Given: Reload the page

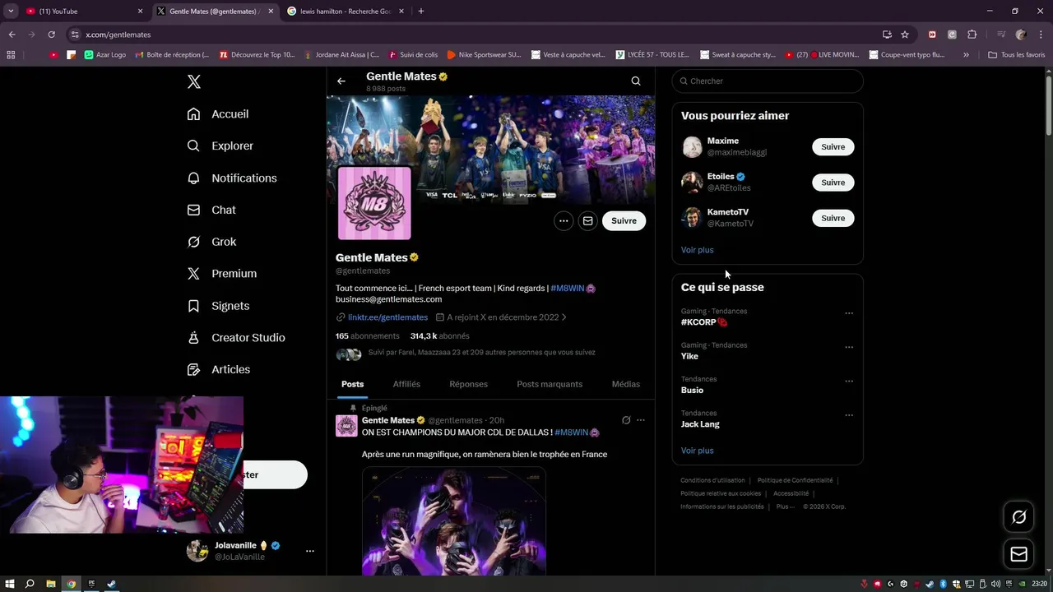Looking at the screenshot, I should pos(51,35).
